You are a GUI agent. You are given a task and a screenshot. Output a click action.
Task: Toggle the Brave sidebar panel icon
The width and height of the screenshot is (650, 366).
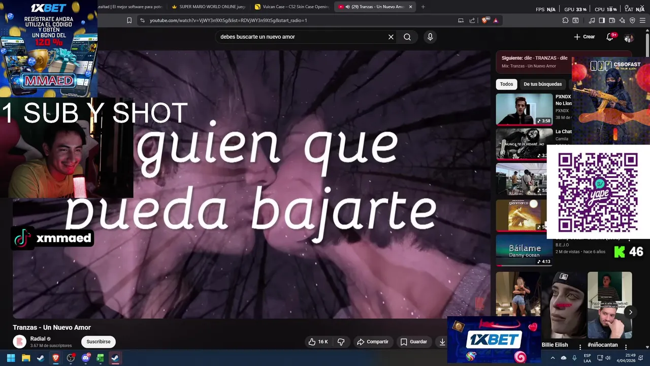[x=602, y=20]
